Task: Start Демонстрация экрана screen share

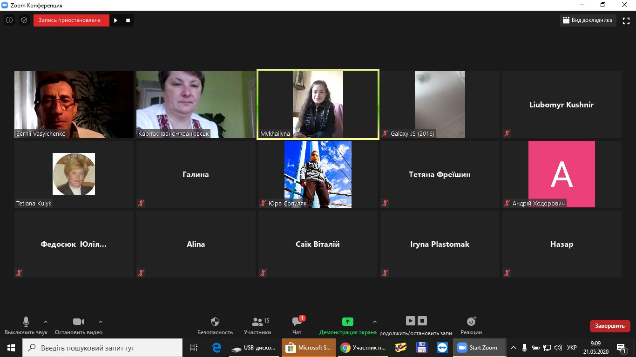Action: click(348, 326)
